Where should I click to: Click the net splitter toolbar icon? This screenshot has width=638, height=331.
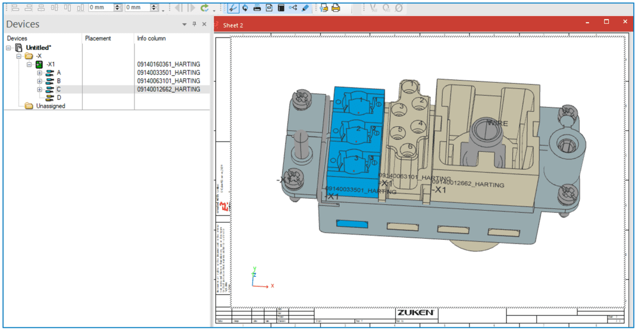click(293, 7)
